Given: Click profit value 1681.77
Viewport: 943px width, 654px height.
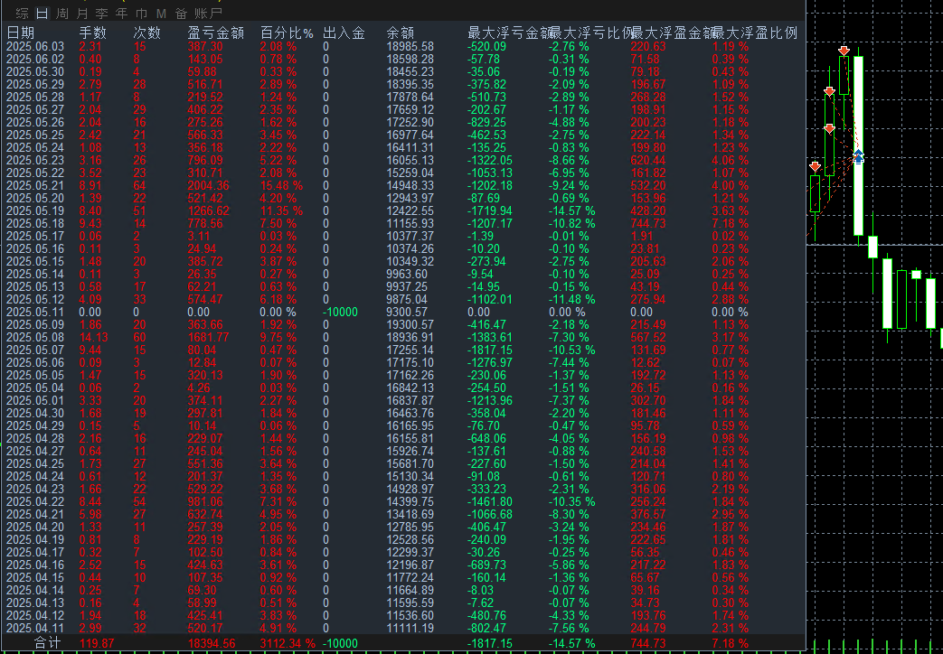Looking at the screenshot, I should click(x=209, y=337).
